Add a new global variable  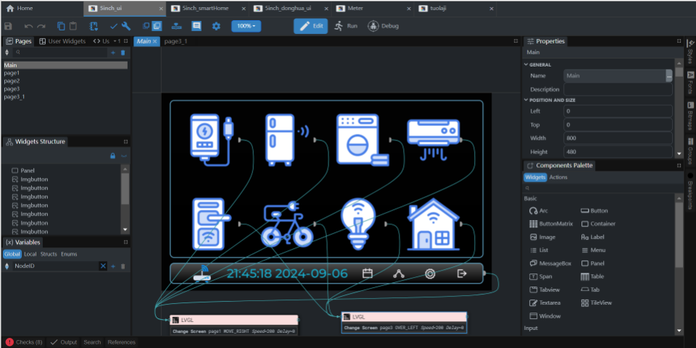tap(113, 266)
